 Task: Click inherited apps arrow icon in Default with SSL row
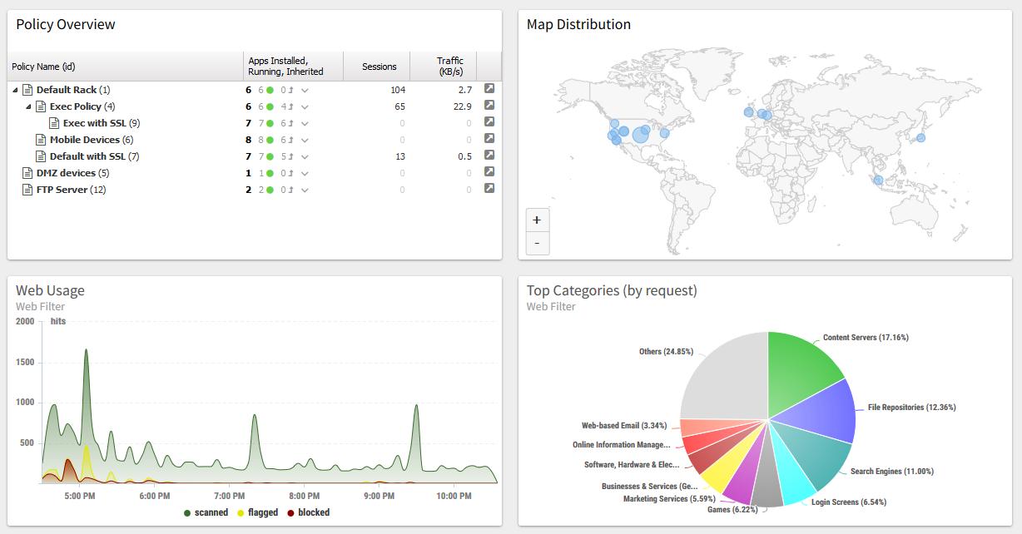(x=291, y=156)
